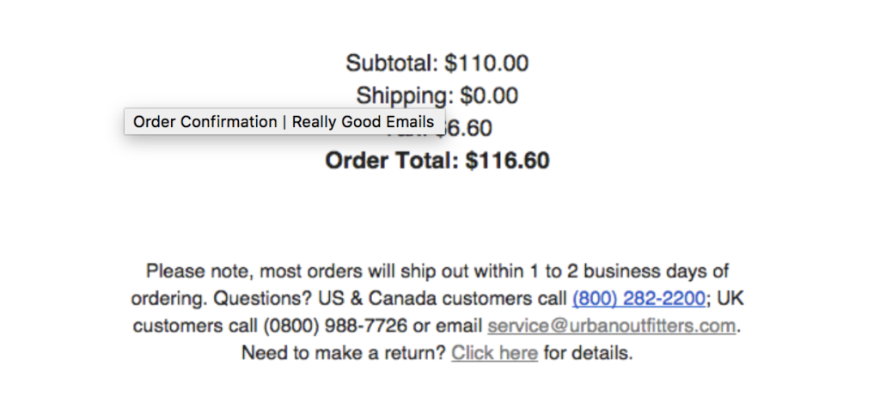Click "Order Confirmation" in the tooltip

[205, 122]
